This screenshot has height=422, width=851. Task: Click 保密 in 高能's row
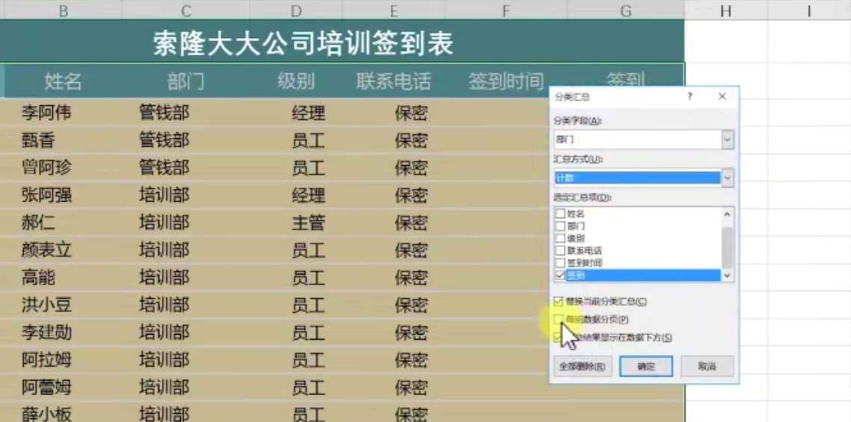coord(411,277)
